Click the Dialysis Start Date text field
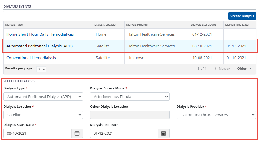 click(37, 133)
